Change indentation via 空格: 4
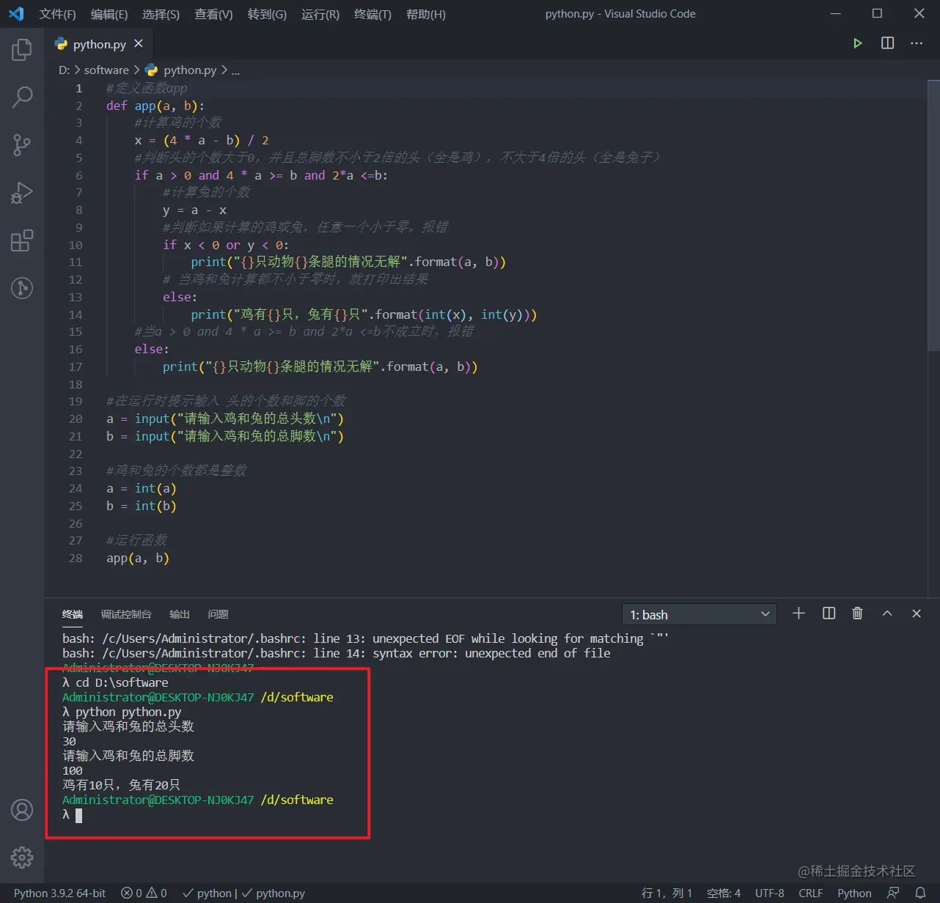 [x=724, y=893]
